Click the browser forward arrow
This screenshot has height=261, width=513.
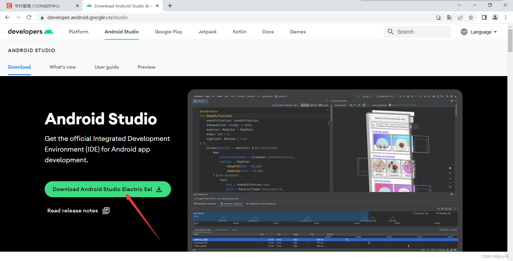click(x=18, y=17)
